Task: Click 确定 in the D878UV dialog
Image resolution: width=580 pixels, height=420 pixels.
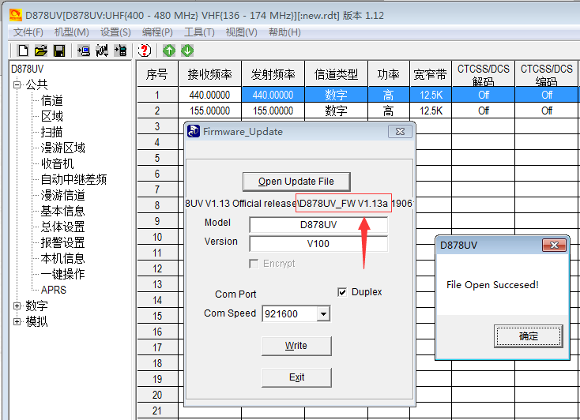Action: point(529,336)
